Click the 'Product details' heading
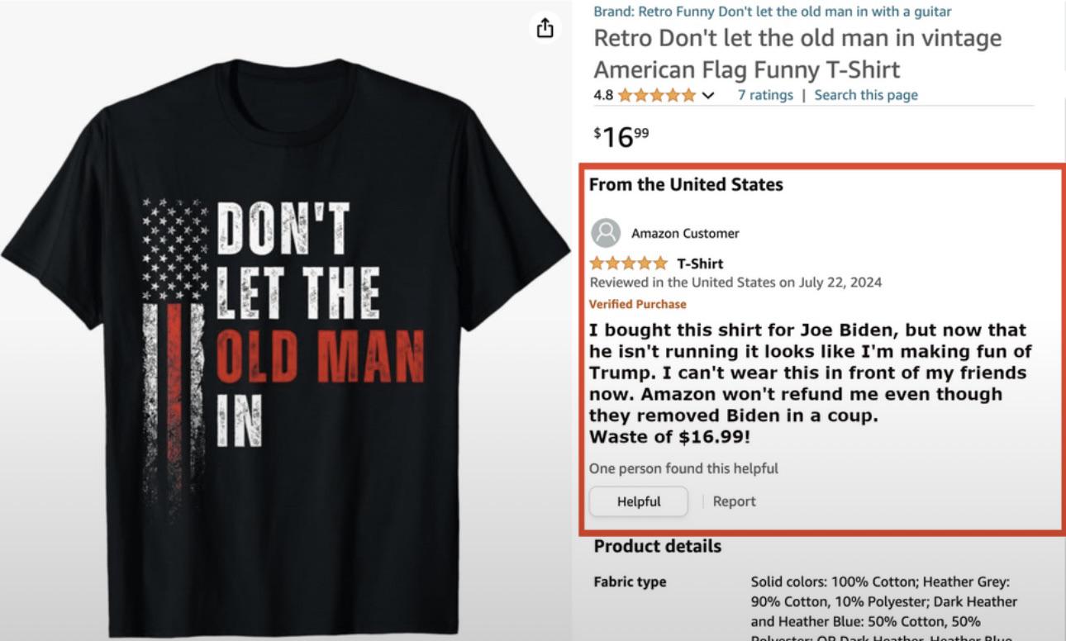Viewport: 1066px width, 641px height. (x=657, y=546)
